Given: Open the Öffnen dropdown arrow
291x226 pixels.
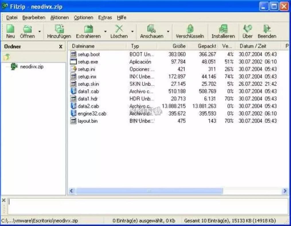Looking at the screenshot, I should click(x=40, y=32).
